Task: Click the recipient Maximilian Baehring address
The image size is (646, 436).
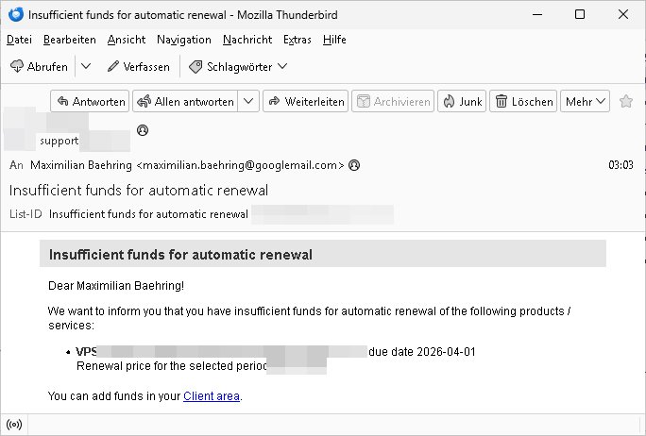Action: click(187, 165)
